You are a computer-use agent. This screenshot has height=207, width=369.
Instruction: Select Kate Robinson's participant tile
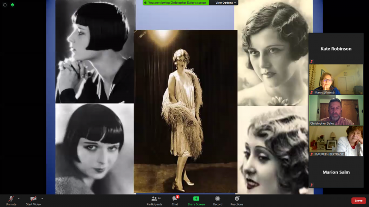click(336, 49)
